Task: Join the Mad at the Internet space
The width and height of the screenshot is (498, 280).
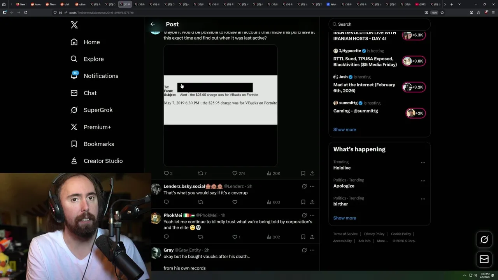Action: coord(414,87)
